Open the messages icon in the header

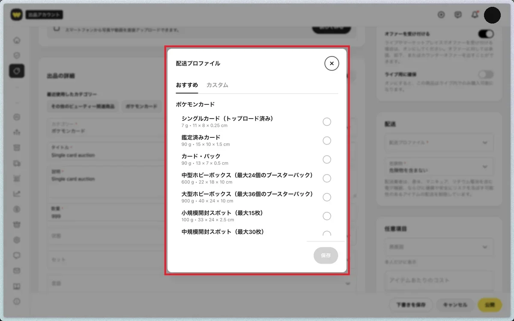click(458, 15)
